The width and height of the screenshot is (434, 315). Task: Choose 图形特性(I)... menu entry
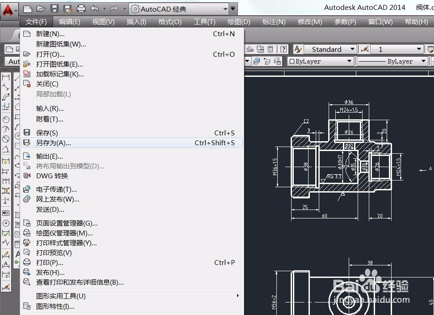132,307
